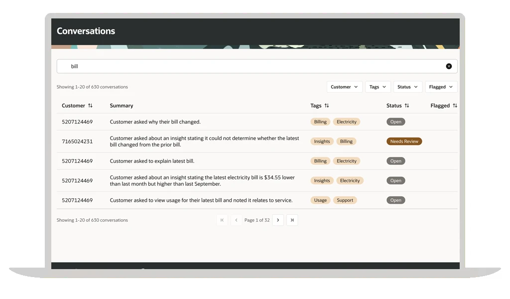Clear the search field with the X icon

click(x=449, y=66)
